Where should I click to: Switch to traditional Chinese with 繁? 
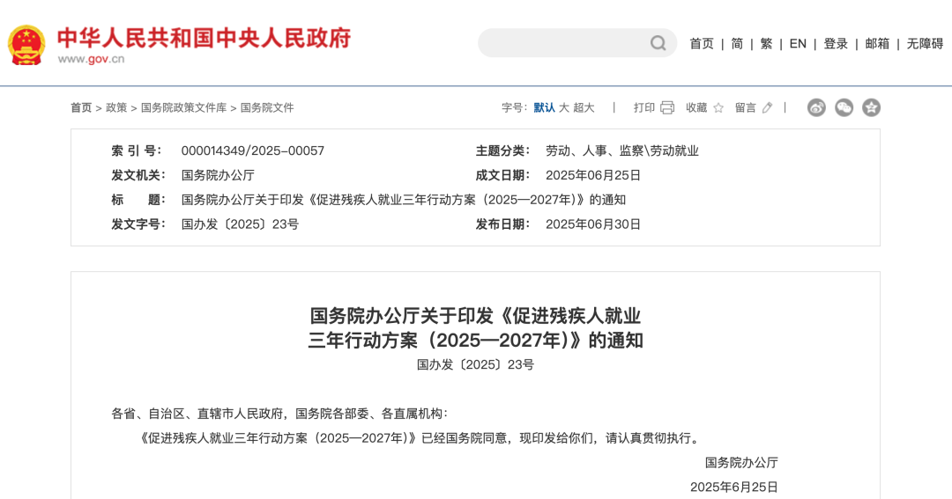766,43
